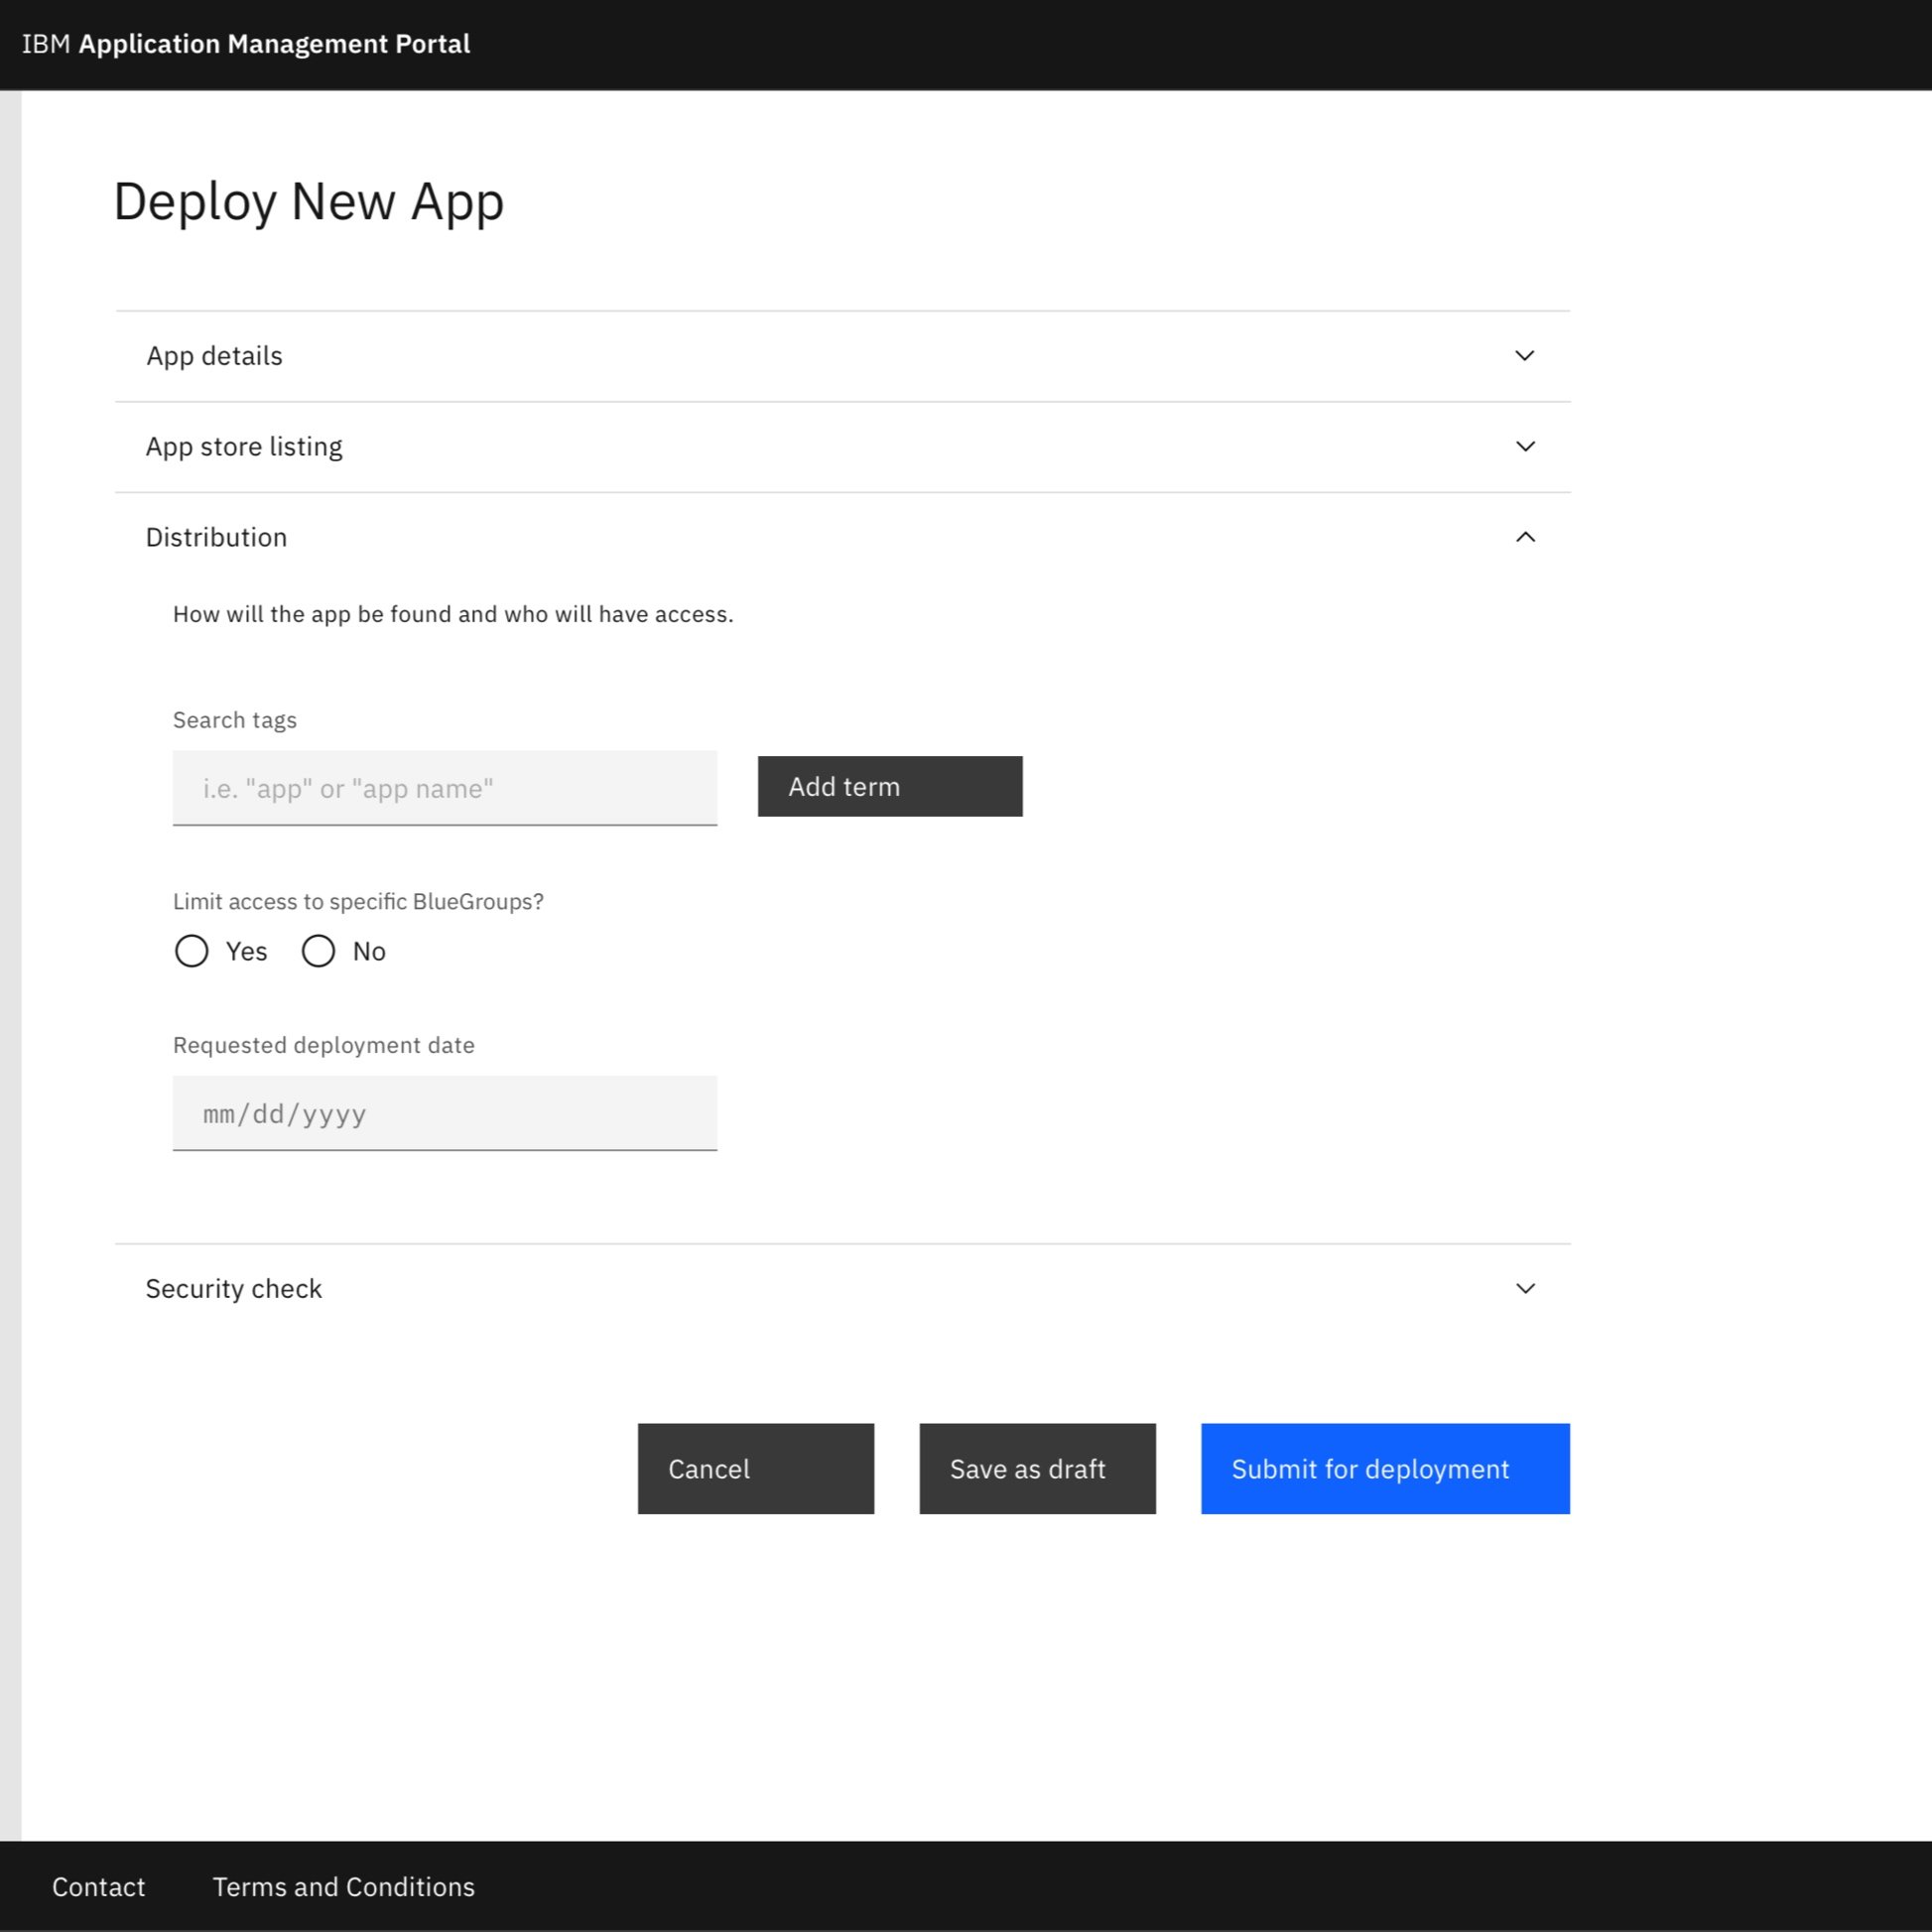Click the Distribution accordion heading

(x=843, y=537)
